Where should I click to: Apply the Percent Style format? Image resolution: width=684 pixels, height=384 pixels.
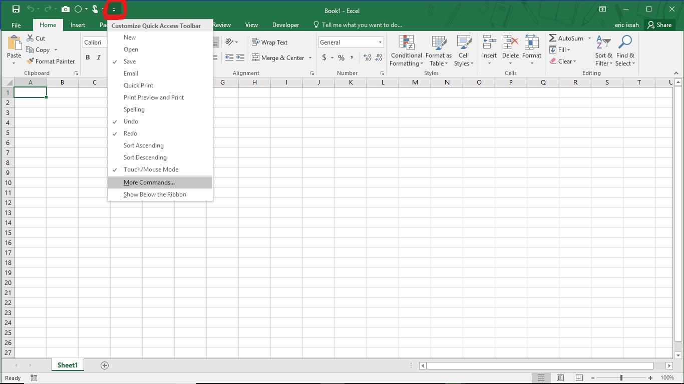pyautogui.click(x=341, y=58)
